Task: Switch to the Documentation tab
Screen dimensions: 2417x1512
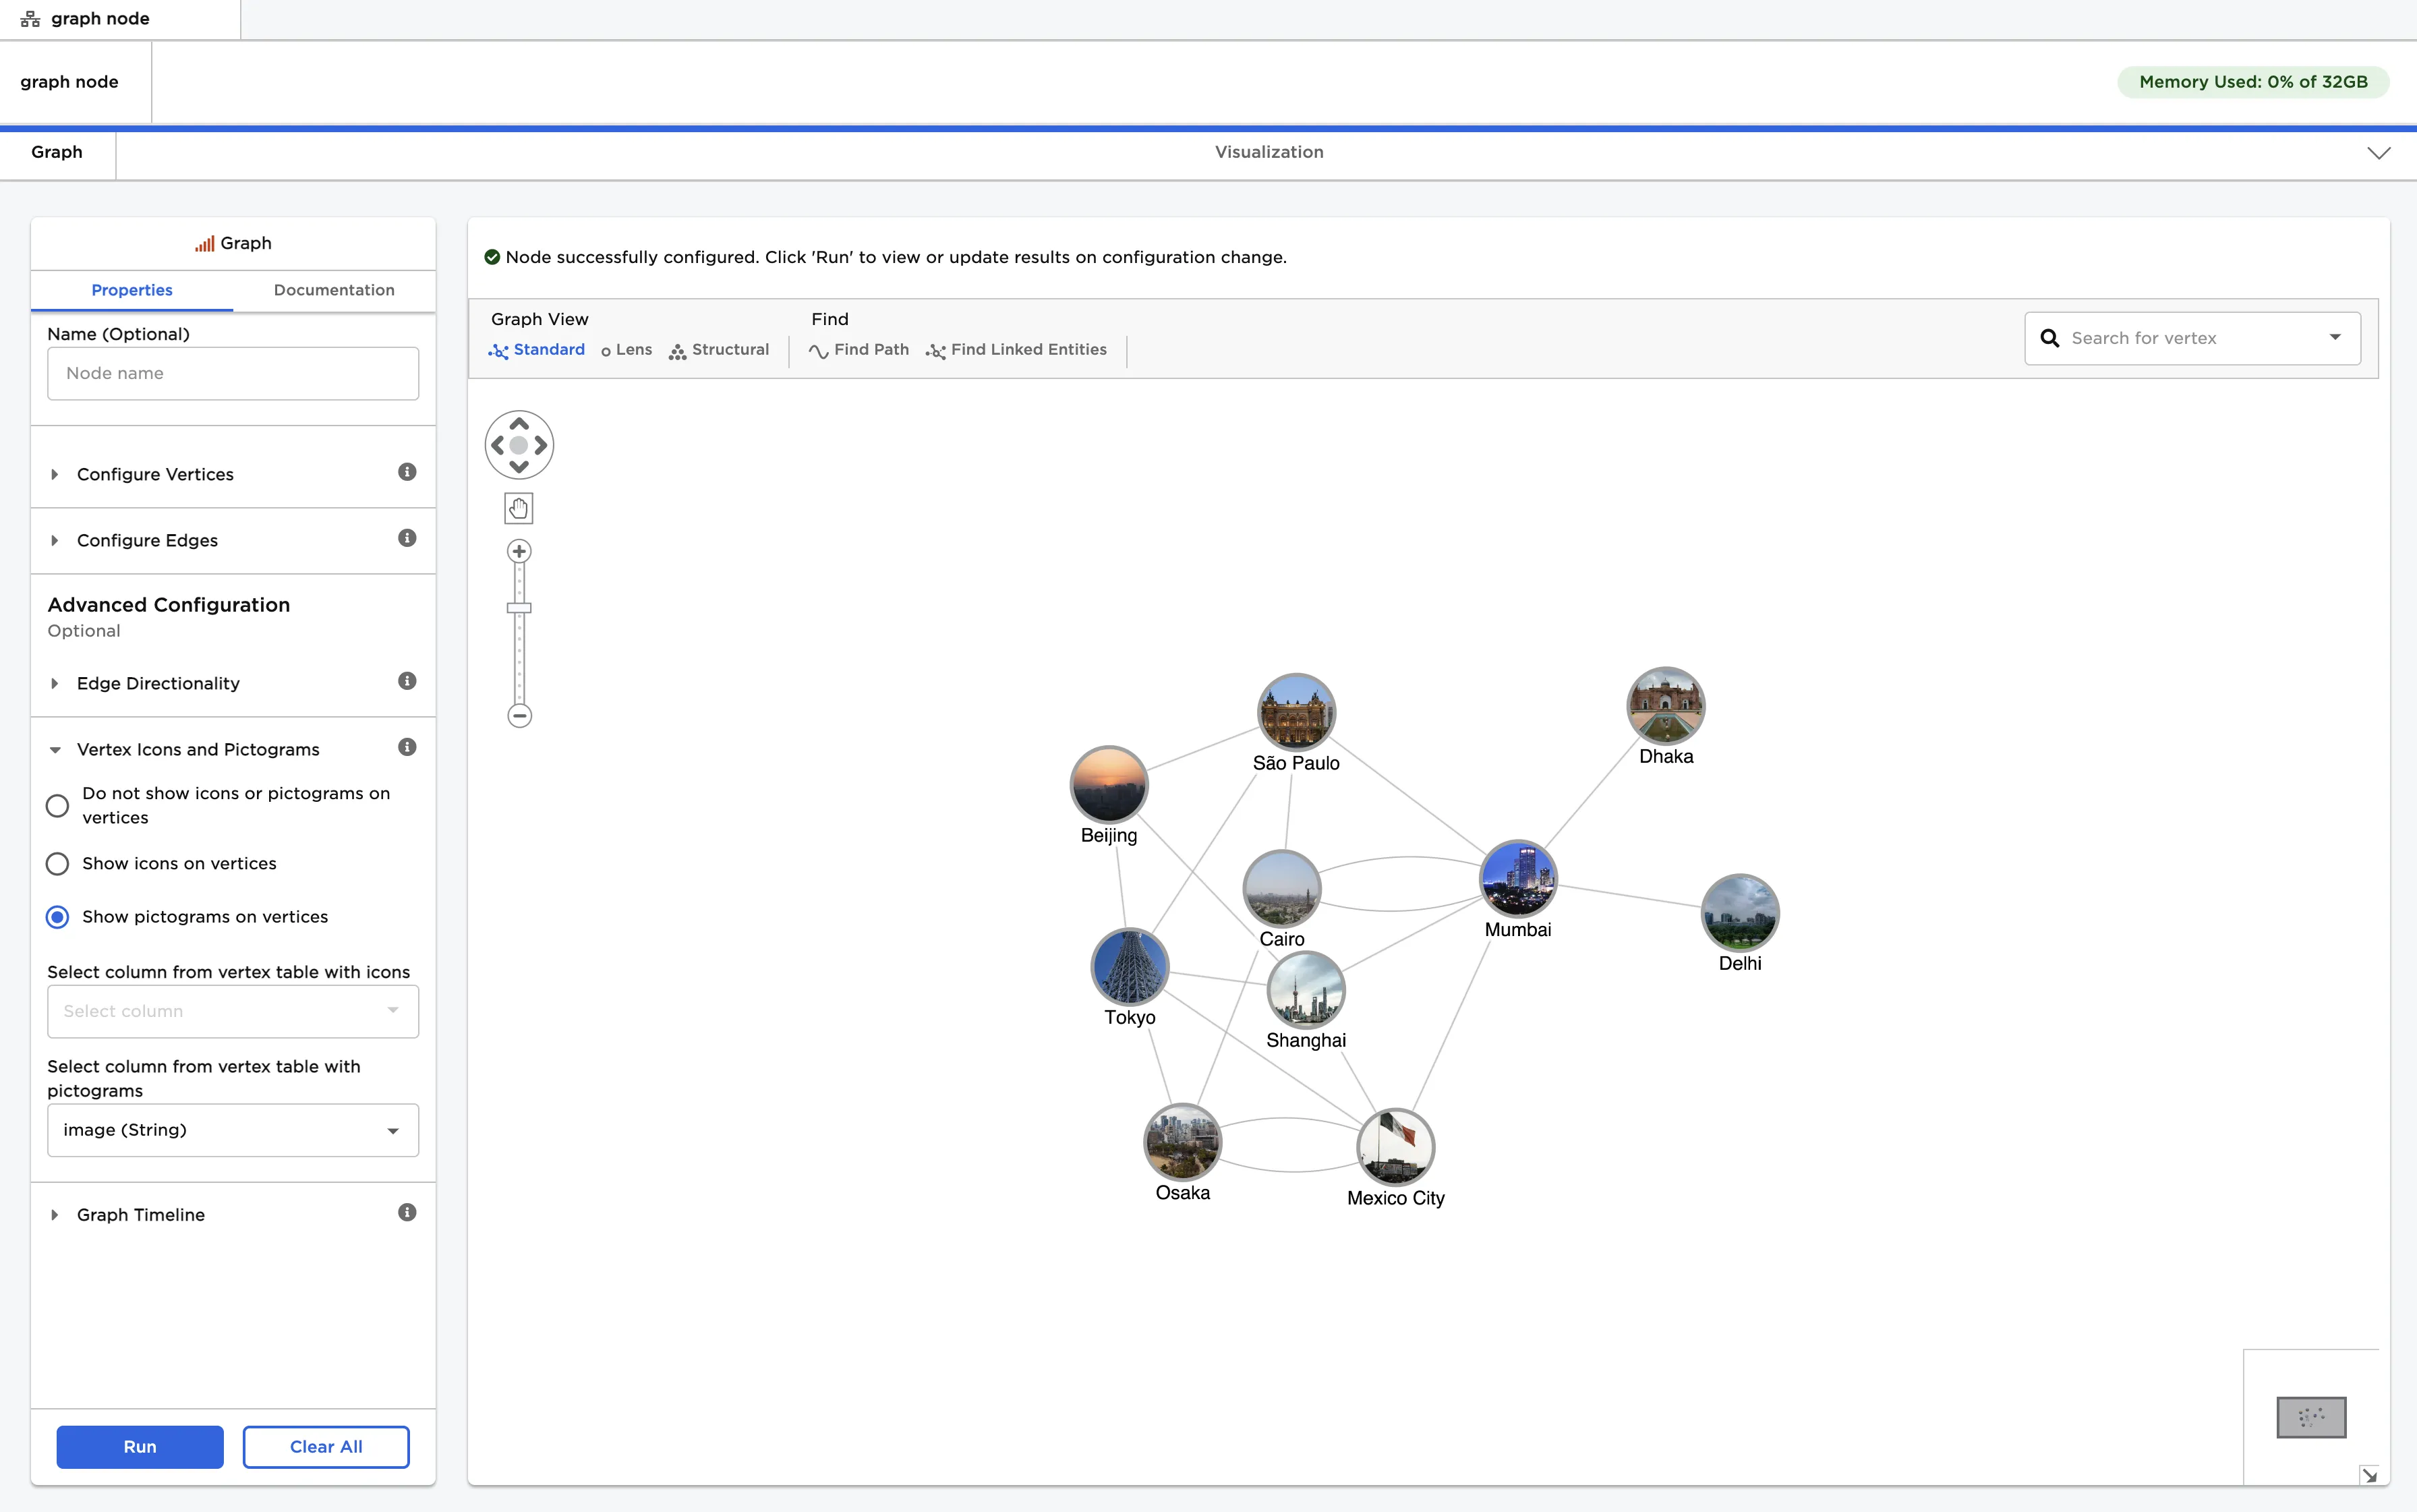Action: [x=334, y=290]
